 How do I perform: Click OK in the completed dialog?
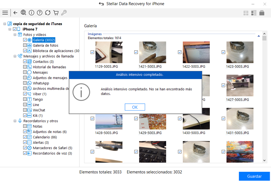[135, 107]
